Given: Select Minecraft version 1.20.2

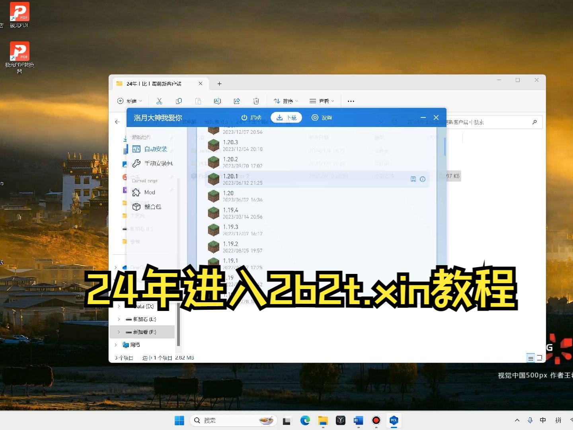Looking at the screenshot, I should click(317, 162).
